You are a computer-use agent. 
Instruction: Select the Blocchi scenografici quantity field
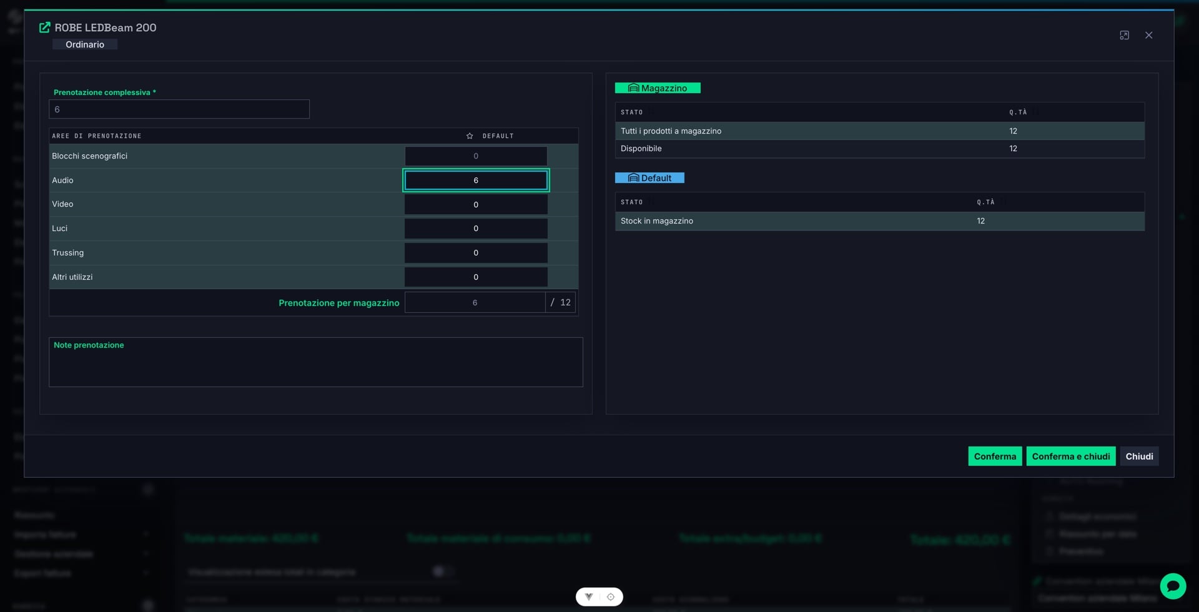click(x=476, y=156)
